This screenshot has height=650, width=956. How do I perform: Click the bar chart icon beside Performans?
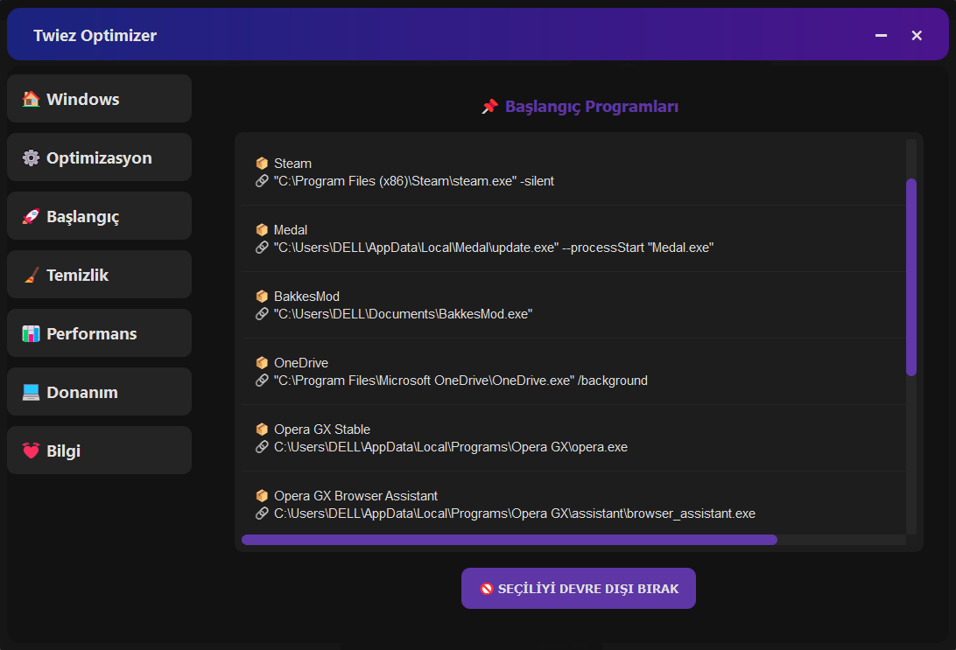(32, 333)
